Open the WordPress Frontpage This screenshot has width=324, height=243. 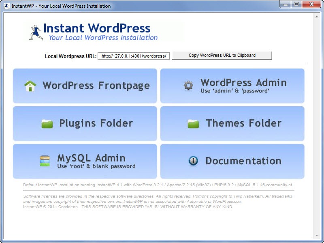[x=85, y=86]
